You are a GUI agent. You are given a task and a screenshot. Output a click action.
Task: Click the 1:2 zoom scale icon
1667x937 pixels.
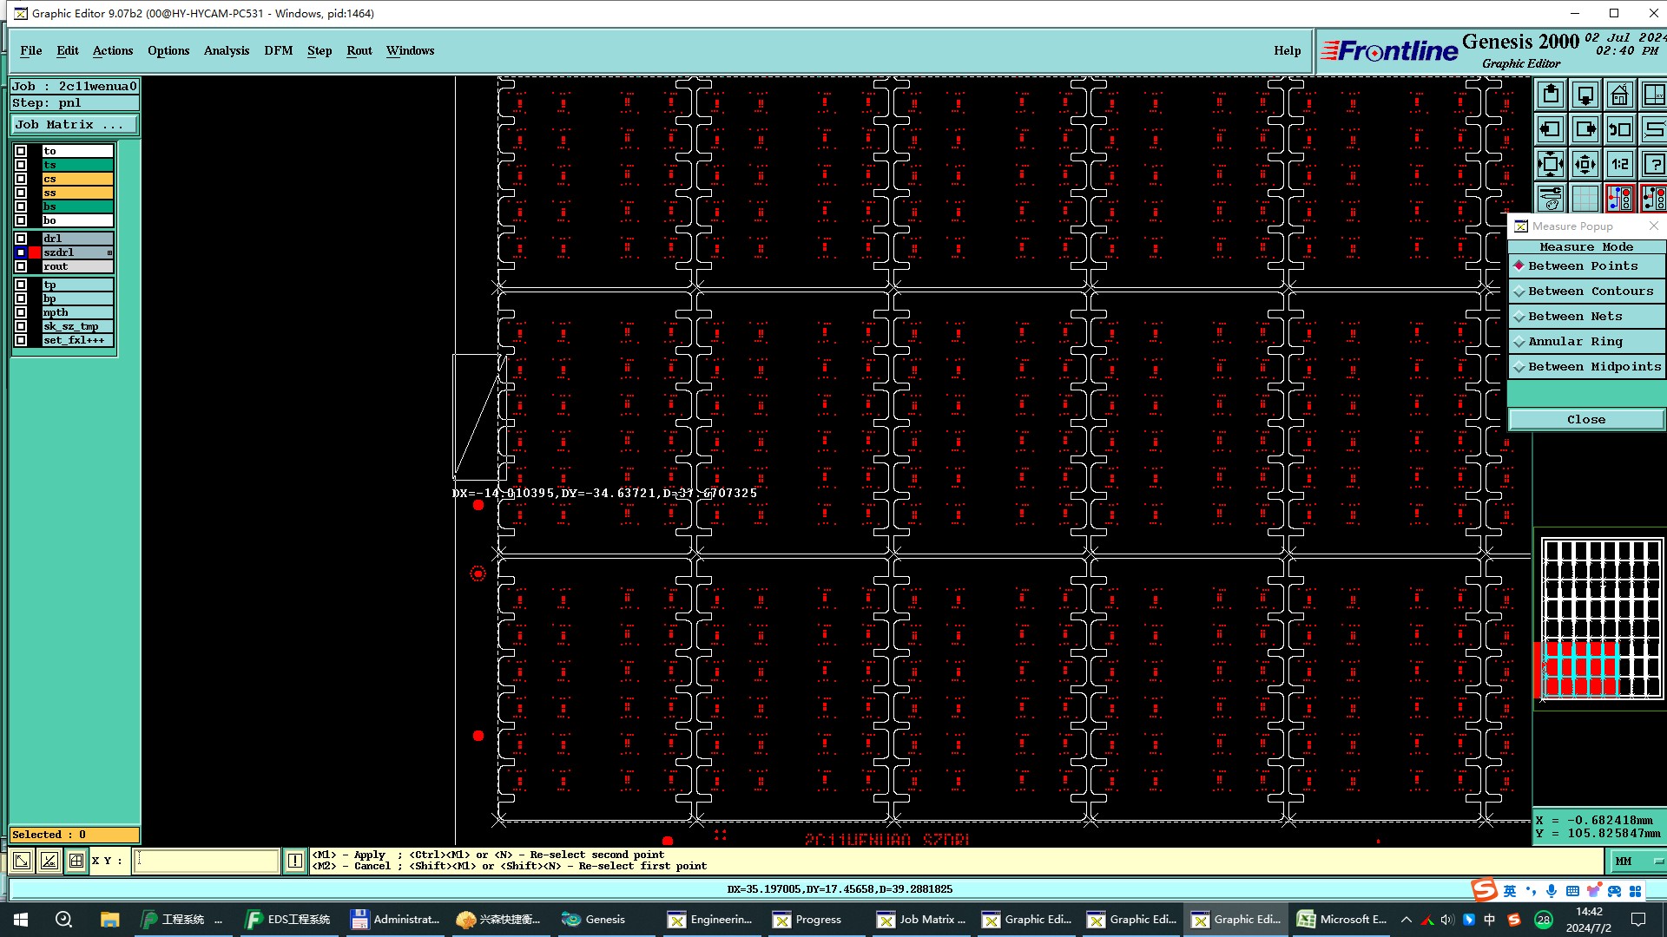[x=1619, y=164]
